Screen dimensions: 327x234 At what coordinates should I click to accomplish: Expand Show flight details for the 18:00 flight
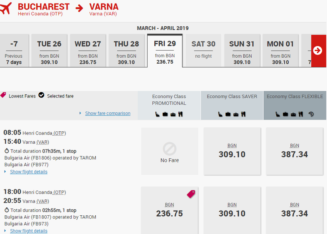(x=29, y=231)
